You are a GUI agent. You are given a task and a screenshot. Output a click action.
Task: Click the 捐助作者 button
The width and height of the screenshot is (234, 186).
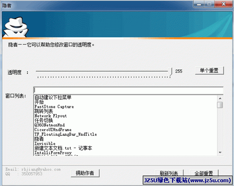click(x=85, y=173)
